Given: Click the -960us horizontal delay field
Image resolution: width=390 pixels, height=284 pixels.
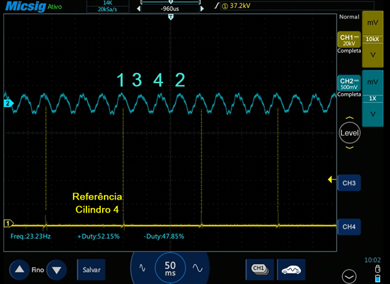Looking at the screenshot, I should coord(170,10).
